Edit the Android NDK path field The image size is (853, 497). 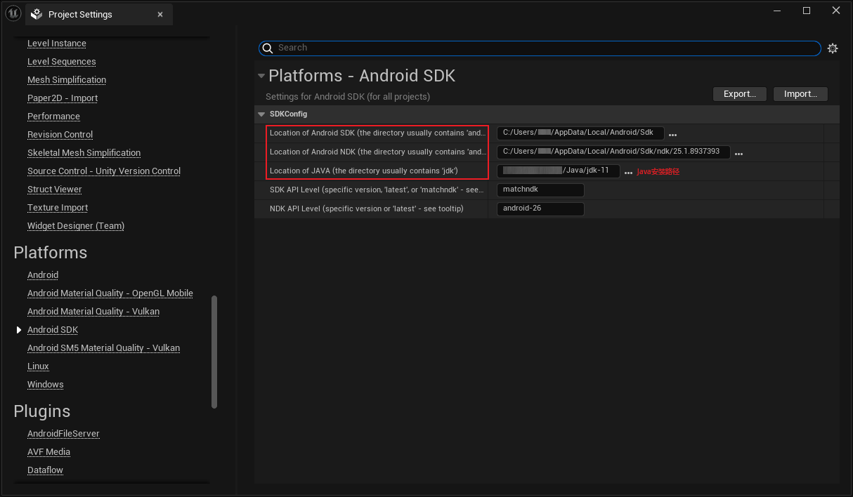click(x=613, y=152)
